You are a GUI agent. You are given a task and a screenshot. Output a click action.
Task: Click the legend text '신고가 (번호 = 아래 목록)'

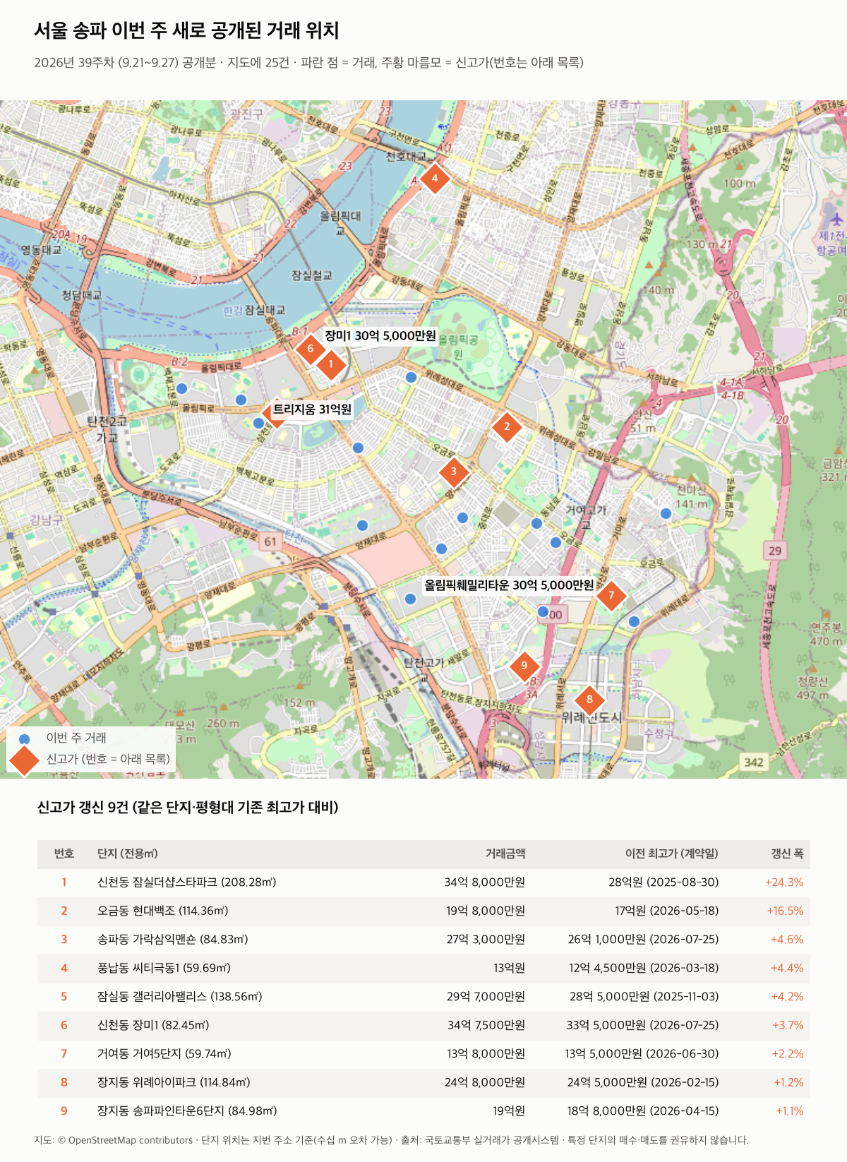[108, 759]
